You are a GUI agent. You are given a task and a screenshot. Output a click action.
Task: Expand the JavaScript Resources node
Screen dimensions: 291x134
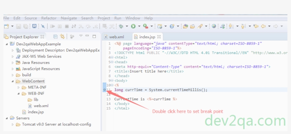click(x=12, y=69)
